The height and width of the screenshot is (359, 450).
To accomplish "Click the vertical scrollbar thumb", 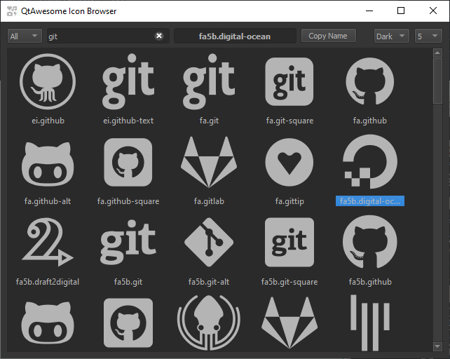I will pyautogui.click(x=437, y=81).
